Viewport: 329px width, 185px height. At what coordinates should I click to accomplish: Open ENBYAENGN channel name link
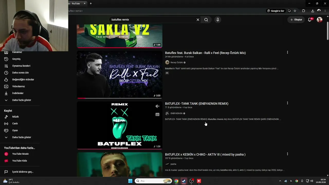tap(176, 113)
